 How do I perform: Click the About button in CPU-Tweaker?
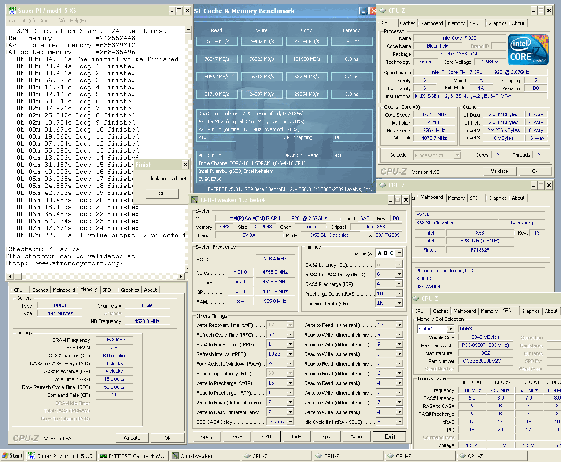(357, 436)
